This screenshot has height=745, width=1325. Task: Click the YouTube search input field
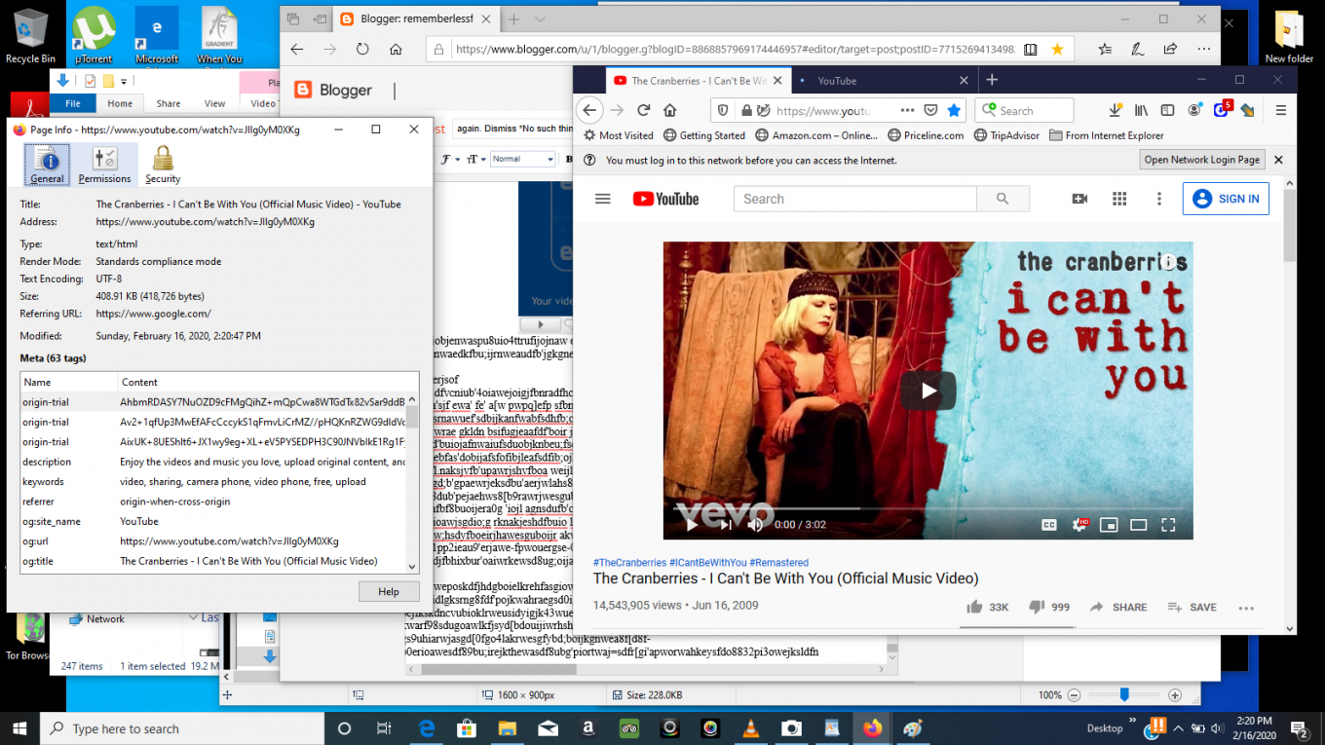click(854, 199)
